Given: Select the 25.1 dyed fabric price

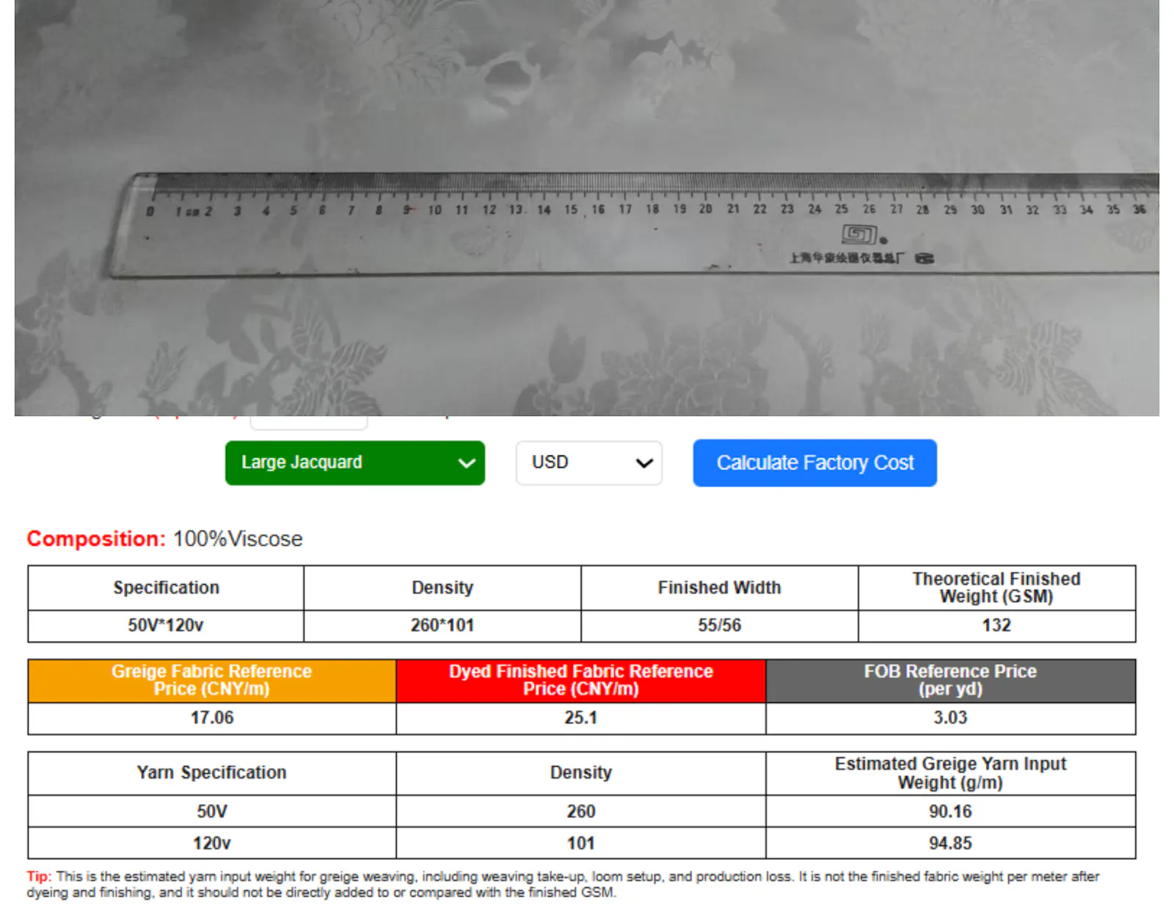Looking at the screenshot, I should coord(581,718).
